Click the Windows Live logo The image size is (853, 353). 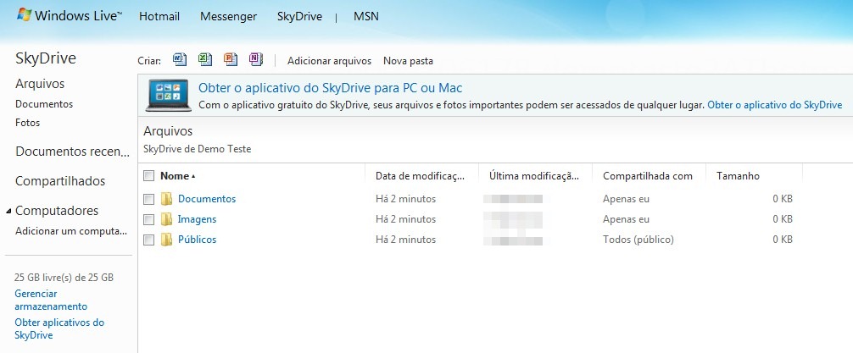click(x=69, y=16)
